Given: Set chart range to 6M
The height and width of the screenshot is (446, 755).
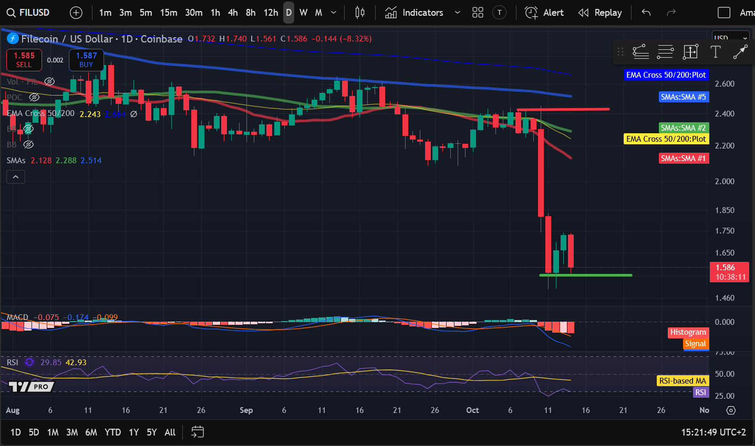Looking at the screenshot, I should click(x=91, y=432).
